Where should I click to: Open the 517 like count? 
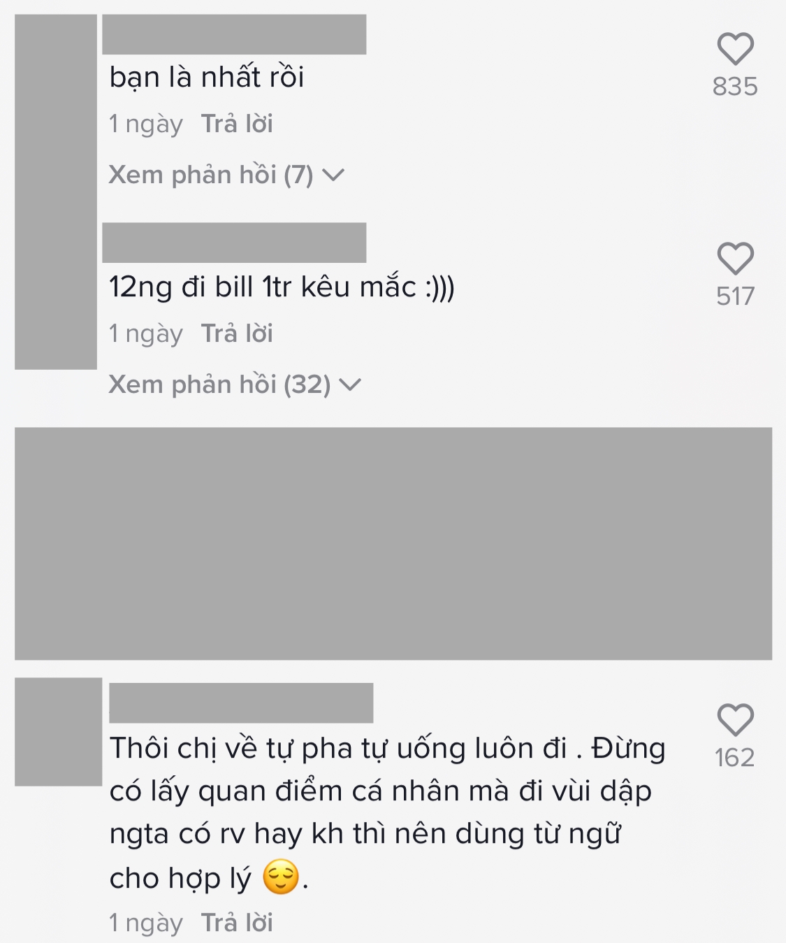click(x=735, y=296)
